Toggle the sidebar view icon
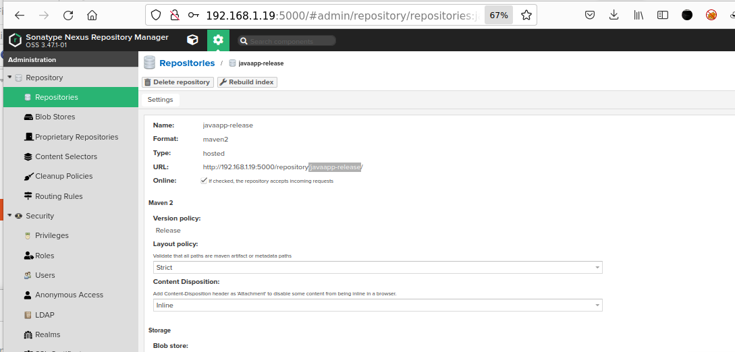The width and height of the screenshot is (735, 352). [663, 15]
